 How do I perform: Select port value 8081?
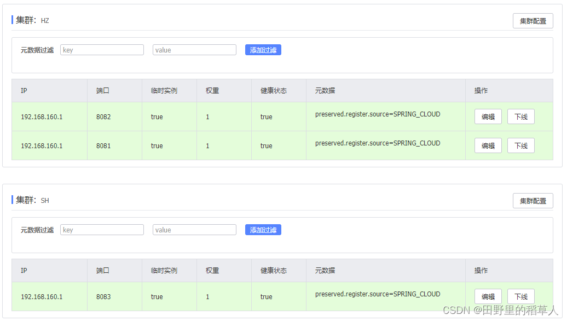point(103,145)
